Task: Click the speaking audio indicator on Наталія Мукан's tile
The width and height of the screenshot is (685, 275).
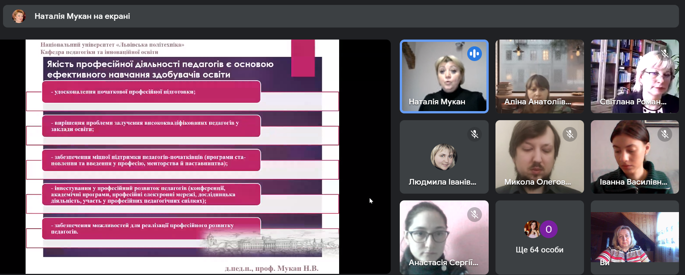Action: 474,54
